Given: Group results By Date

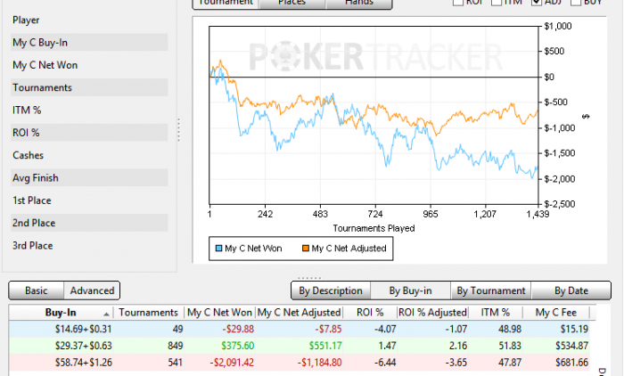Looking at the screenshot, I should tap(571, 290).
